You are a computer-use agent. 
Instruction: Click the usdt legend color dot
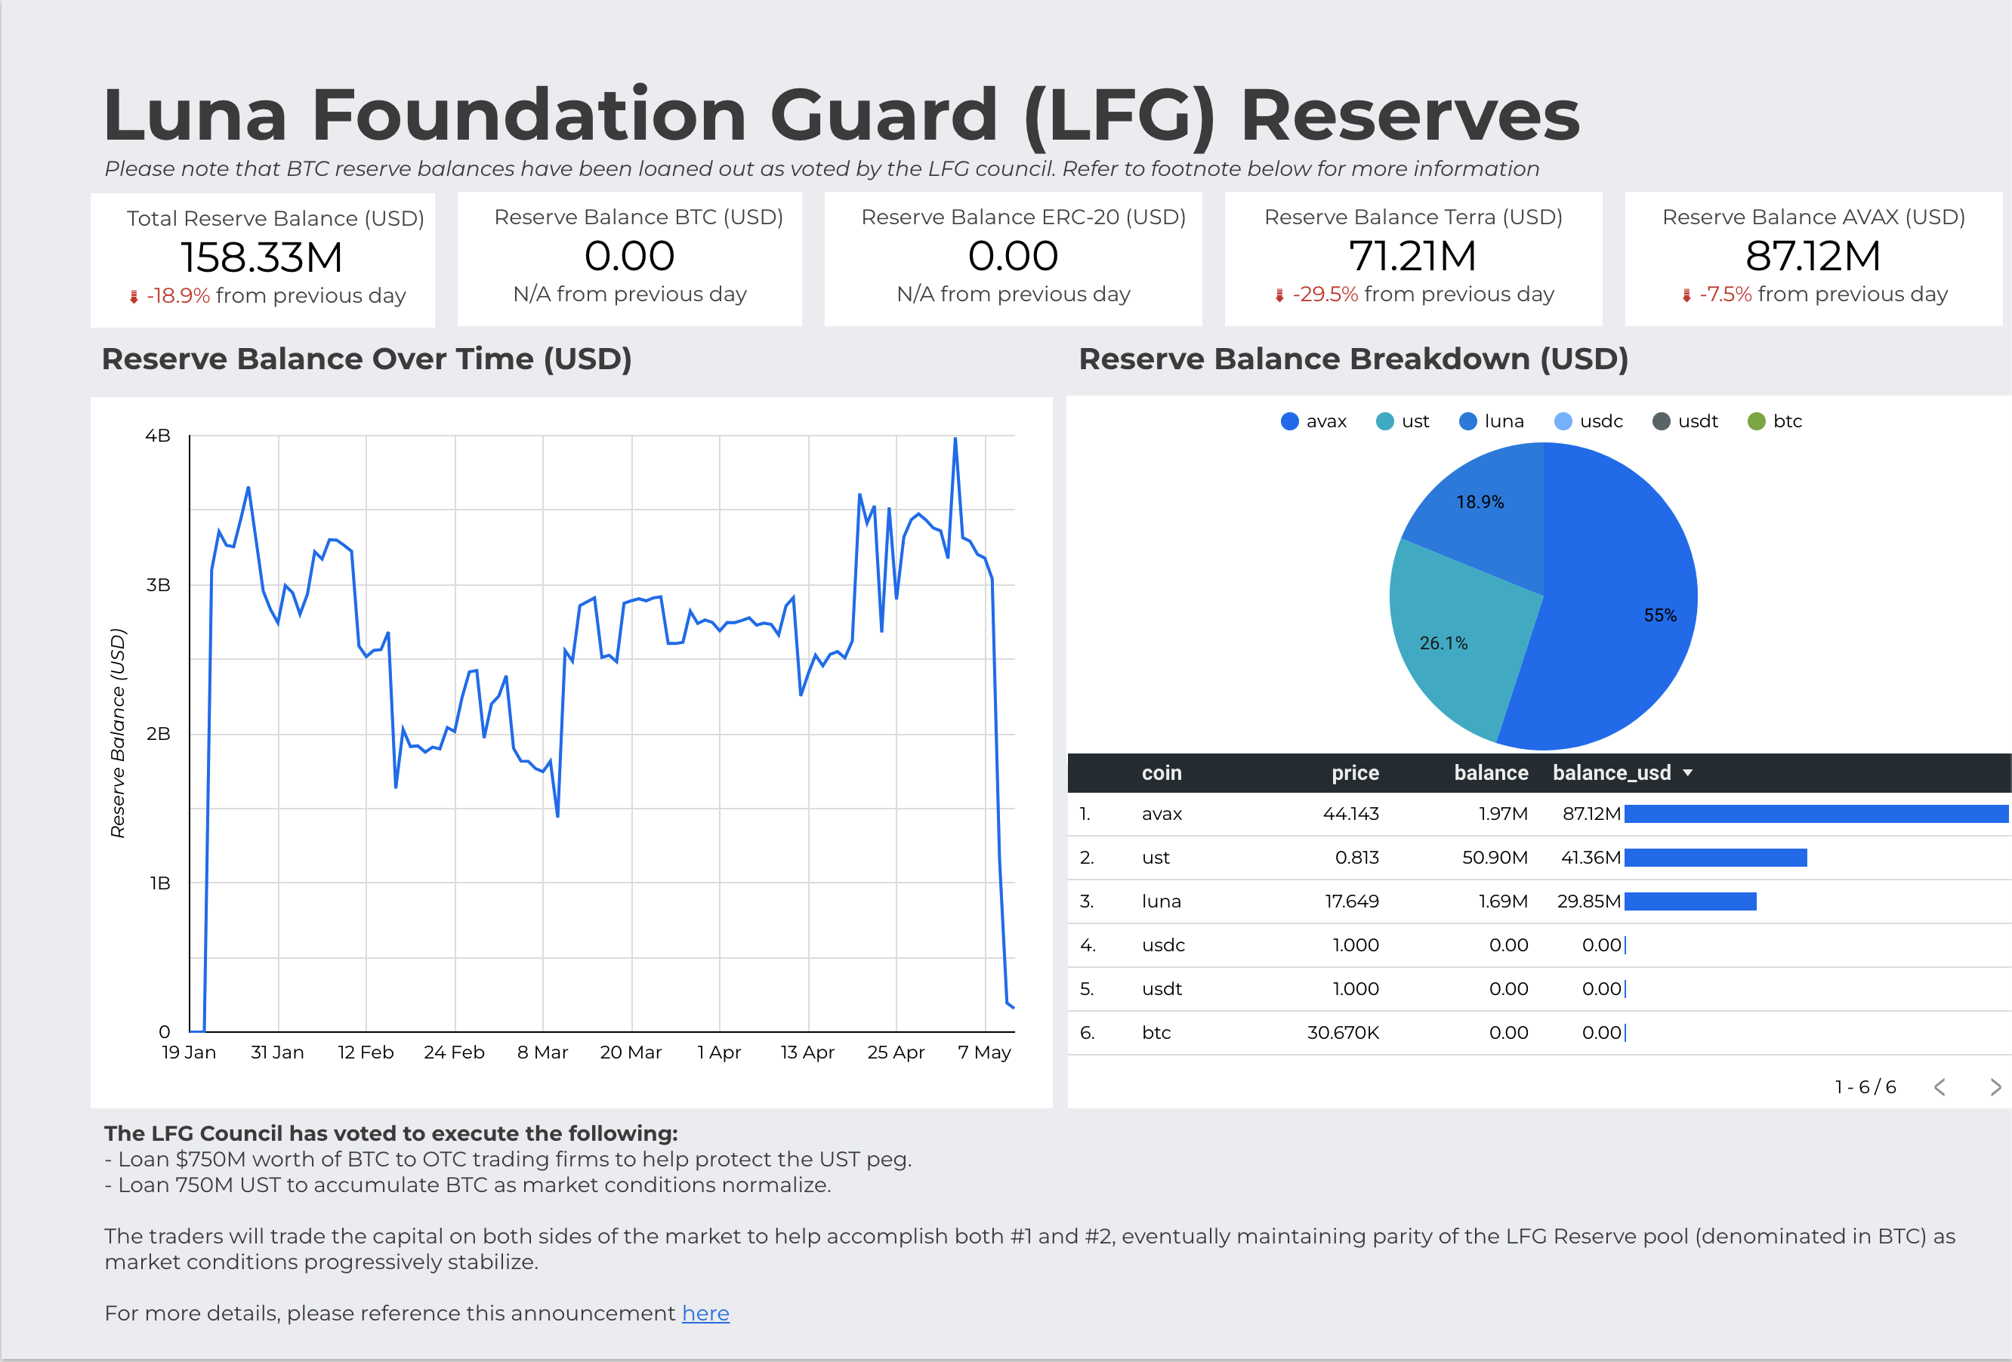(1661, 421)
